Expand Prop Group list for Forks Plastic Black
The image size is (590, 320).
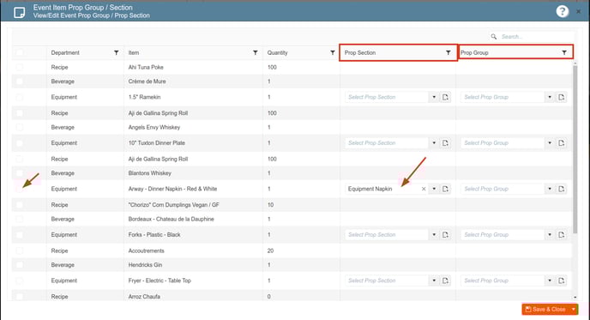point(550,235)
